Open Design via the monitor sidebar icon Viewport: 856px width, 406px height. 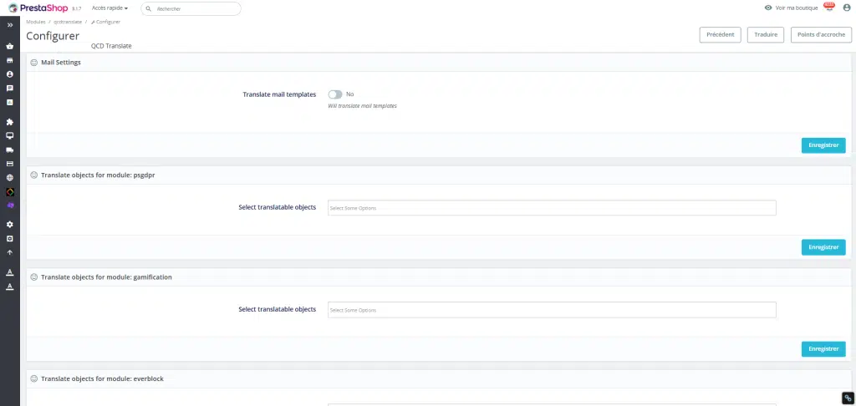10,136
